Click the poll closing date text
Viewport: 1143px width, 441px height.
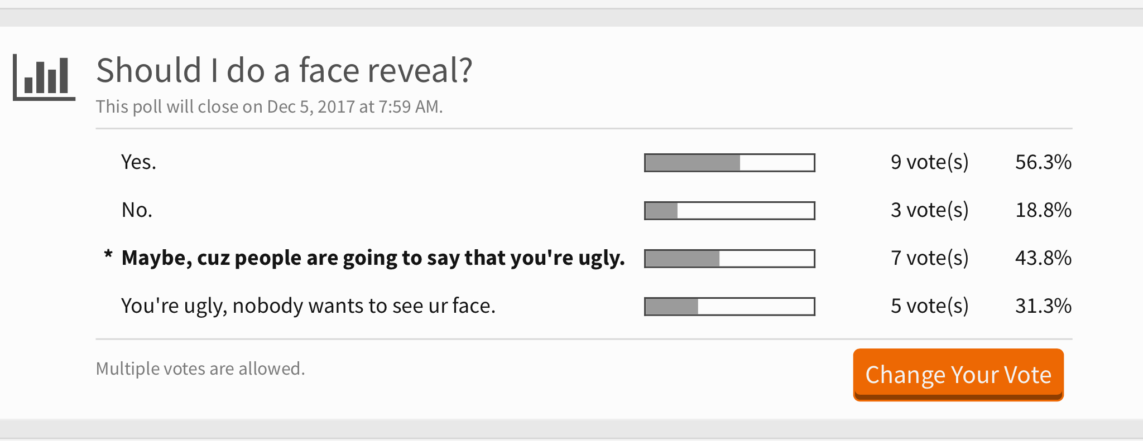coord(269,106)
